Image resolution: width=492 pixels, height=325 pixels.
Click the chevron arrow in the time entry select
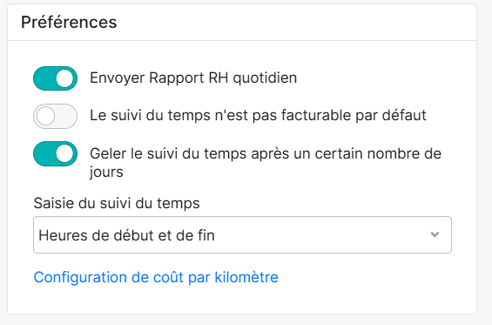(435, 234)
